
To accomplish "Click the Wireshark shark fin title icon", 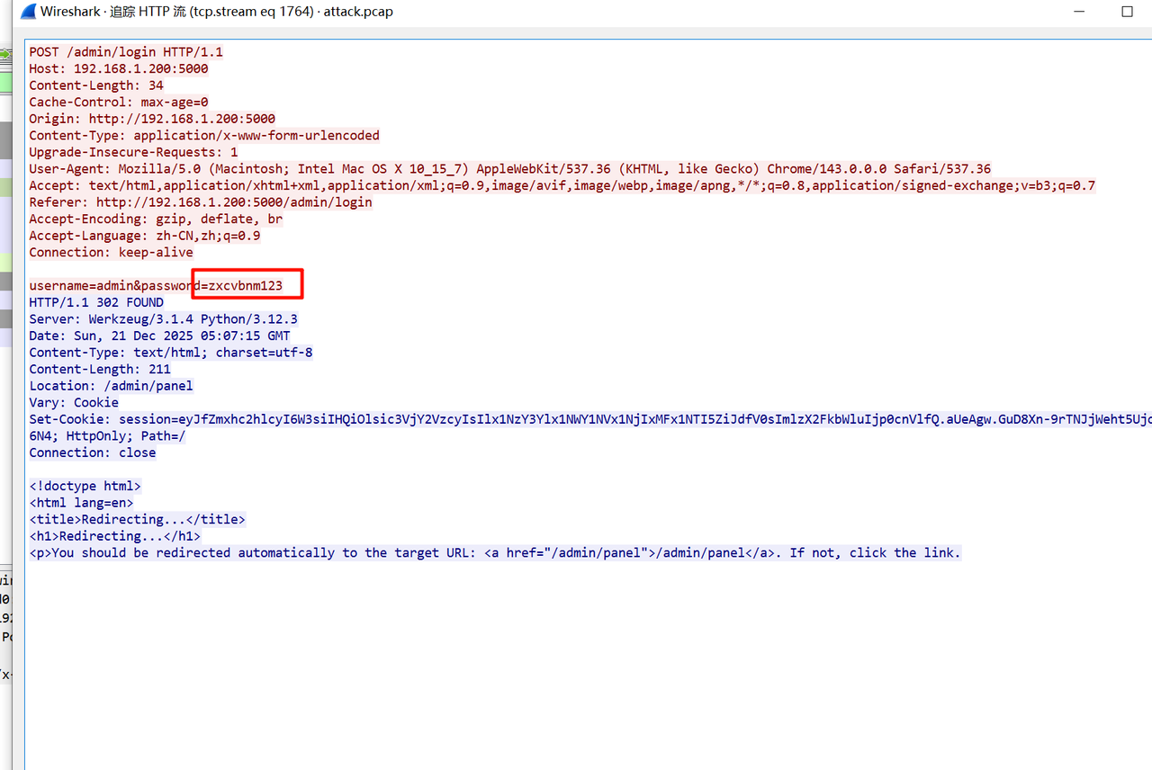I will (x=28, y=12).
